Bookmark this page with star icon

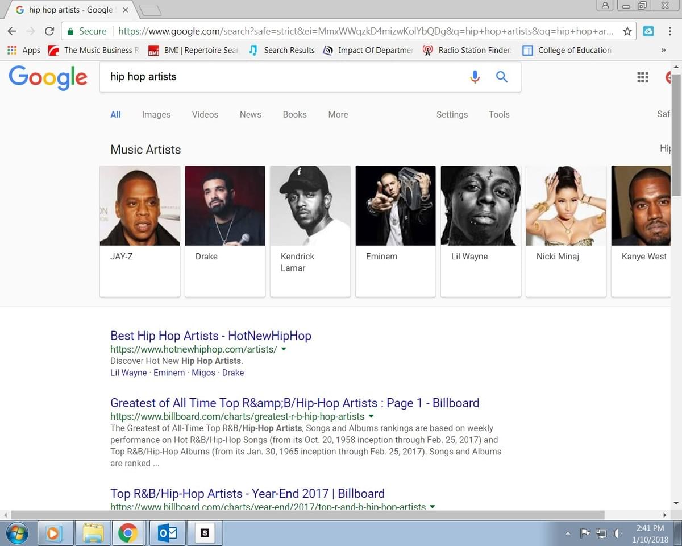(x=627, y=31)
